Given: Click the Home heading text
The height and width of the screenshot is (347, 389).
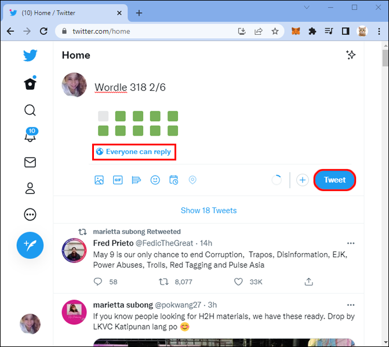Looking at the screenshot, I should pyautogui.click(x=76, y=55).
